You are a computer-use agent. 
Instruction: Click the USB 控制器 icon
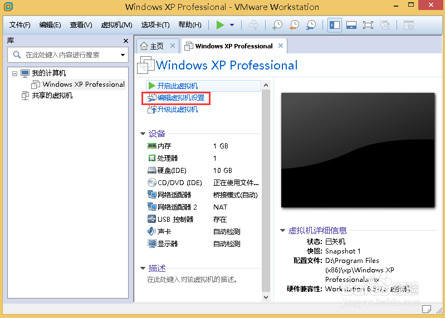point(152,219)
